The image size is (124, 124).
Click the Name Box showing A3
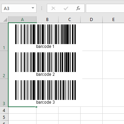[x=19, y=8]
